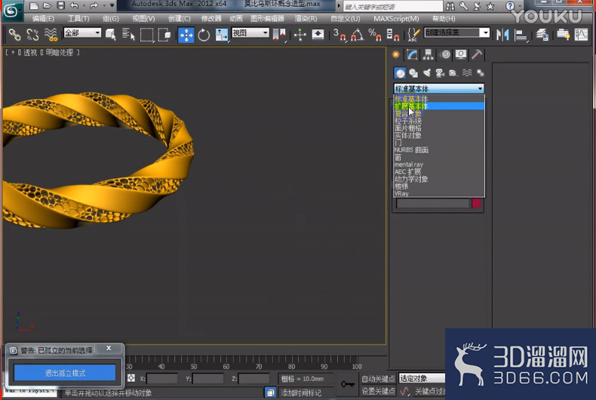Open the 全部 selection filter dropdown
This screenshot has height=400, width=596.
(x=82, y=32)
